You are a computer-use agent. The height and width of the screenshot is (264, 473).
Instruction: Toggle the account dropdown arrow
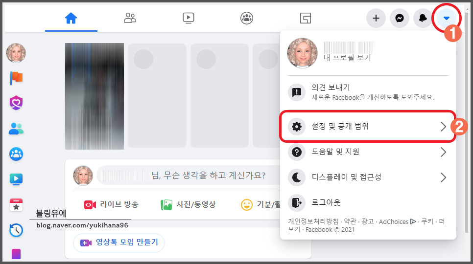click(447, 19)
